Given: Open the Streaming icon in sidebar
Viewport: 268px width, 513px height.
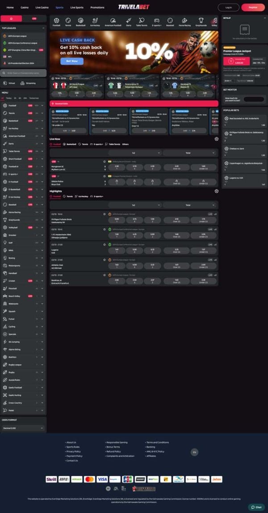Looking at the screenshot, I should point(22,83).
